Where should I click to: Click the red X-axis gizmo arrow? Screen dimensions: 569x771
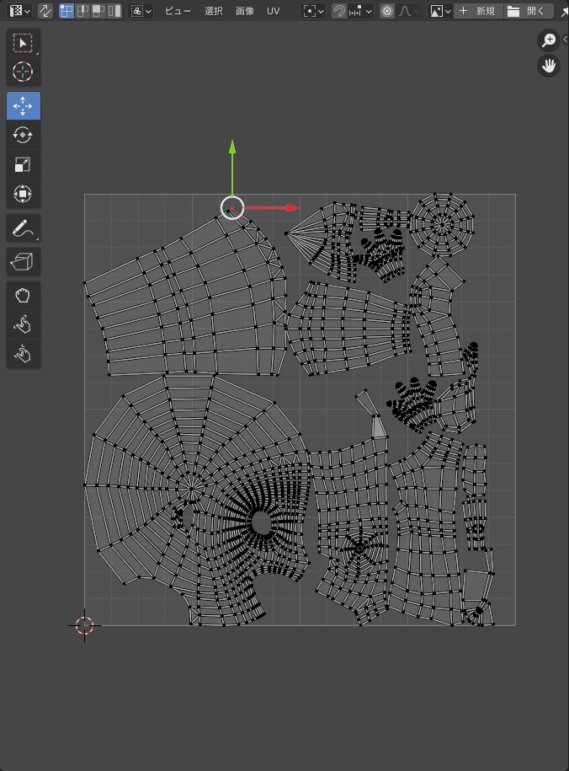(273, 208)
